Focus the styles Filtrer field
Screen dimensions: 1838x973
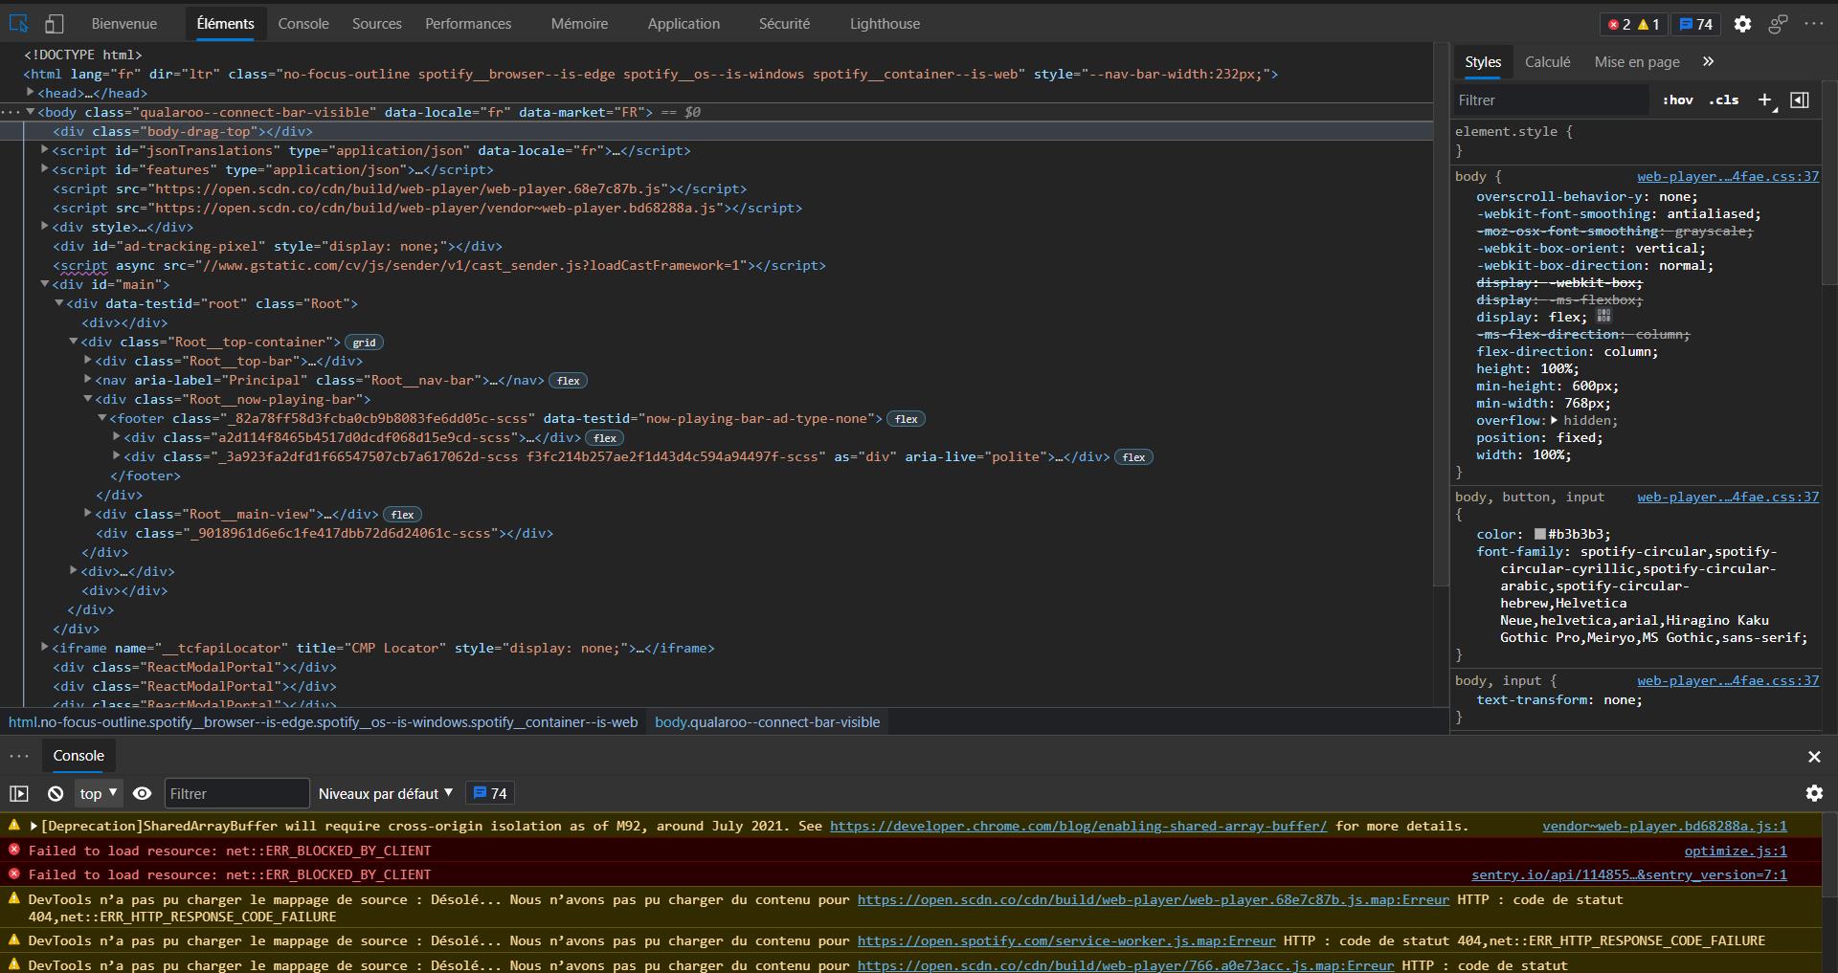pos(1551,100)
